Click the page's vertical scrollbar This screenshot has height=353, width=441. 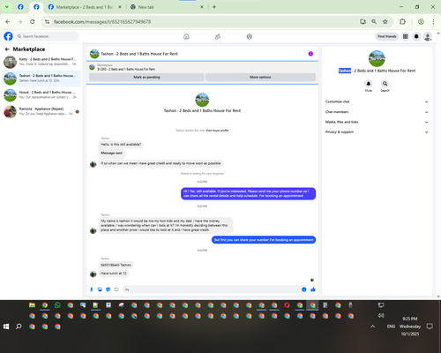[x=438, y=165]
